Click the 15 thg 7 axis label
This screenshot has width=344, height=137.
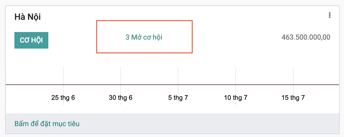point(293,98)
